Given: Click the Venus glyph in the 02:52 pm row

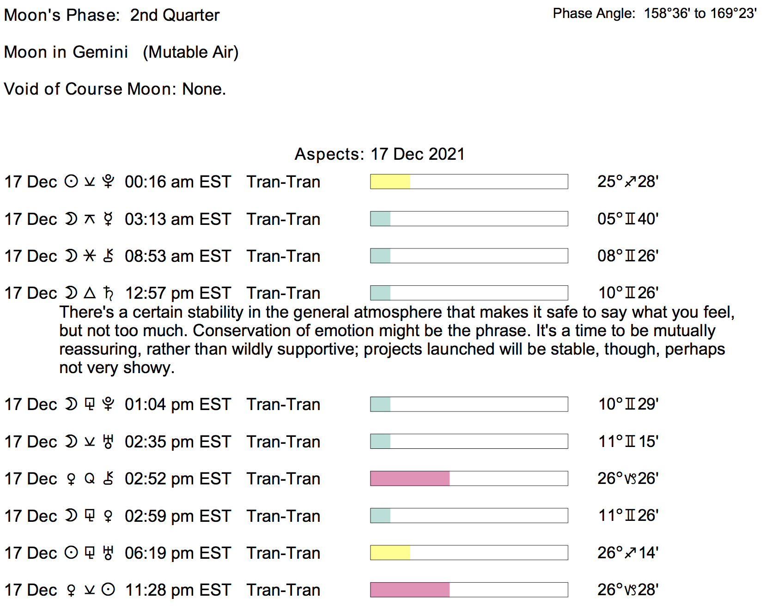Looking at the screenshot, I should [71, 479].
